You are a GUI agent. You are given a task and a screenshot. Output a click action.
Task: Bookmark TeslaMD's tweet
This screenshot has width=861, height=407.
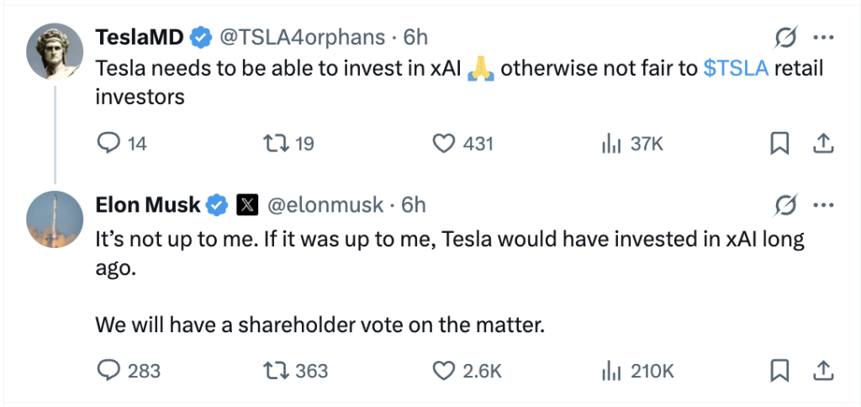pyautogui.click(x=780, y=144)
